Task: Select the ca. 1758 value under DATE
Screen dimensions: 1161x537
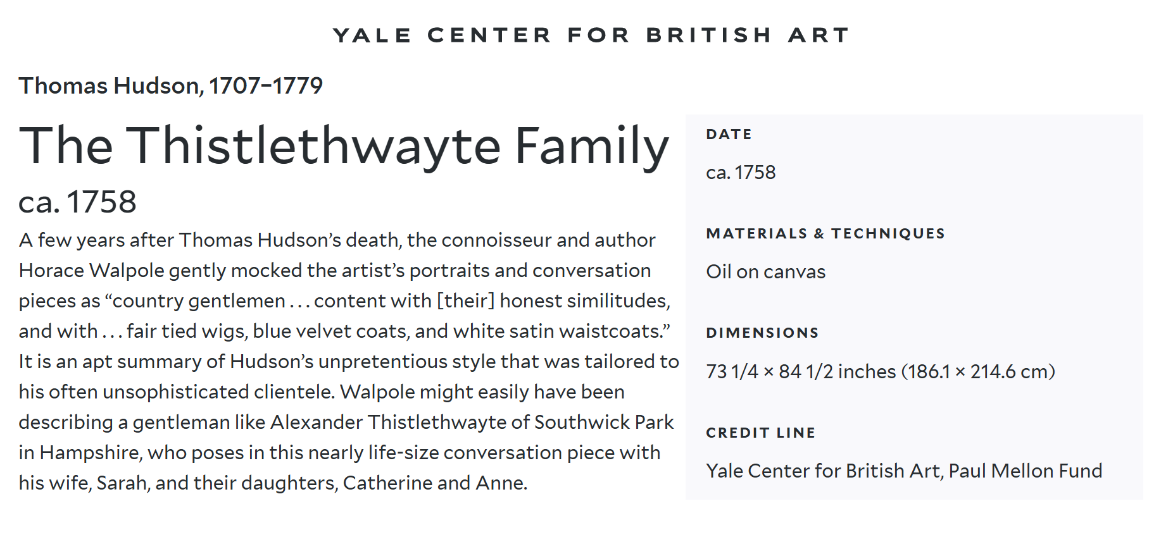Action: (x=741, y=173)
